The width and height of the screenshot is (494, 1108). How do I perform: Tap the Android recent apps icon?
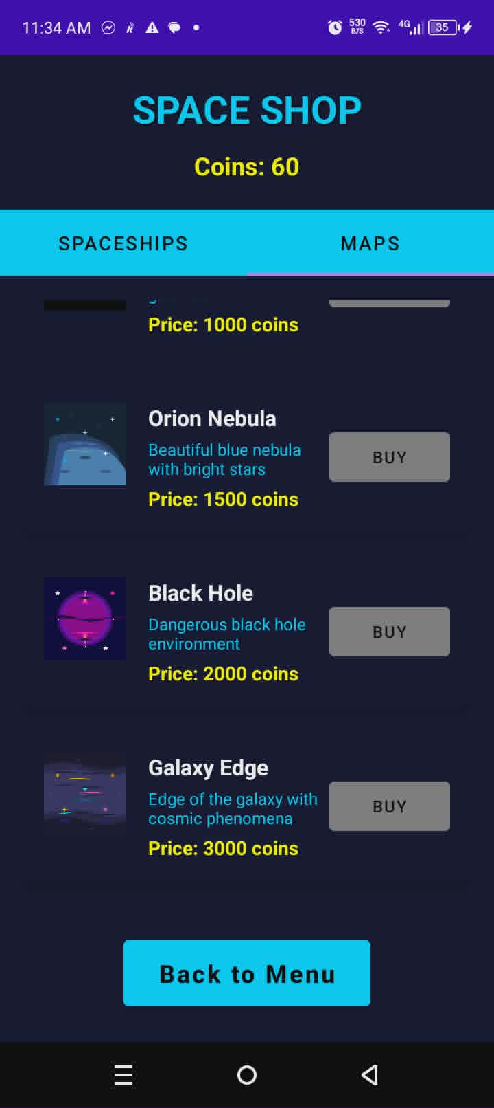coord(123,1075)
